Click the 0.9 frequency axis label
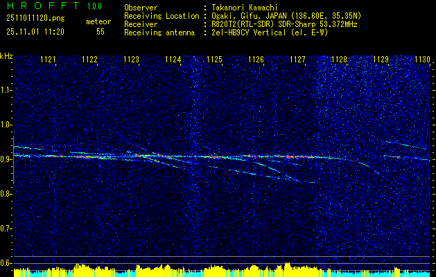Viewport: 436px width, 277px height. point(6,159)
